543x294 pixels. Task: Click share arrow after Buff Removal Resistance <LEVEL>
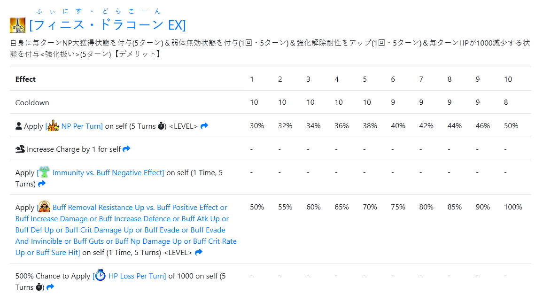pyautogui.click(x=199, y=252)
